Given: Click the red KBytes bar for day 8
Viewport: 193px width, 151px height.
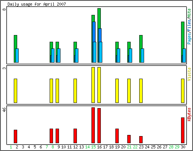Looking at the screenshot, I should point(51,136).
